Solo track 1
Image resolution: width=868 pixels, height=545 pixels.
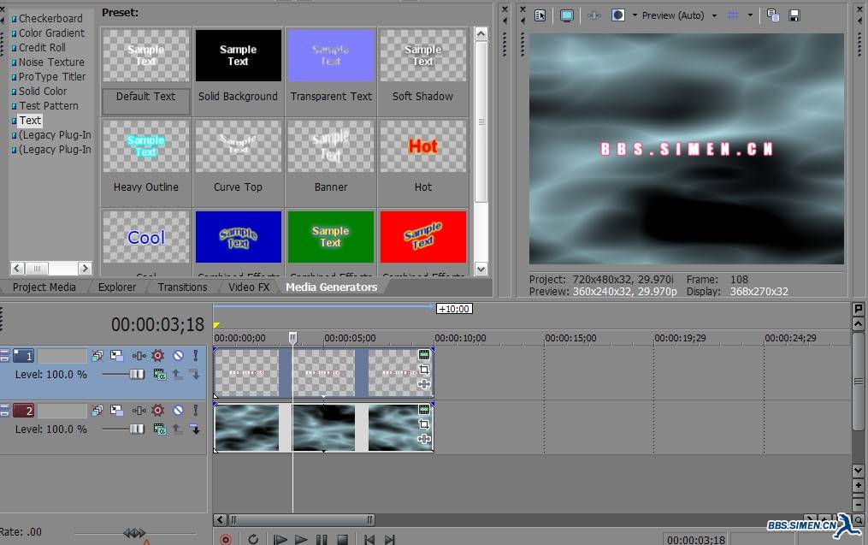[196, 356]
